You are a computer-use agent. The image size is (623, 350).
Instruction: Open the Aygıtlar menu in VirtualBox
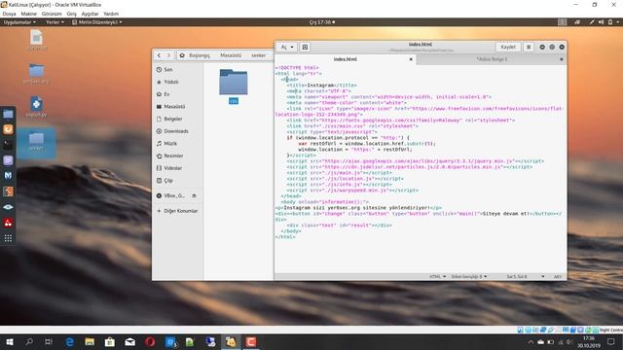(x=90, y=14)
